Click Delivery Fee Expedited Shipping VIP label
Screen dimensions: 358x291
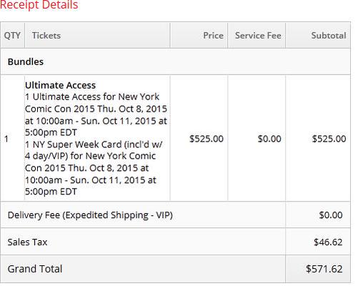pyautogui.click(x=90, y=215)
